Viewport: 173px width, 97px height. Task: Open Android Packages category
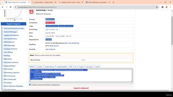(10, 32)
